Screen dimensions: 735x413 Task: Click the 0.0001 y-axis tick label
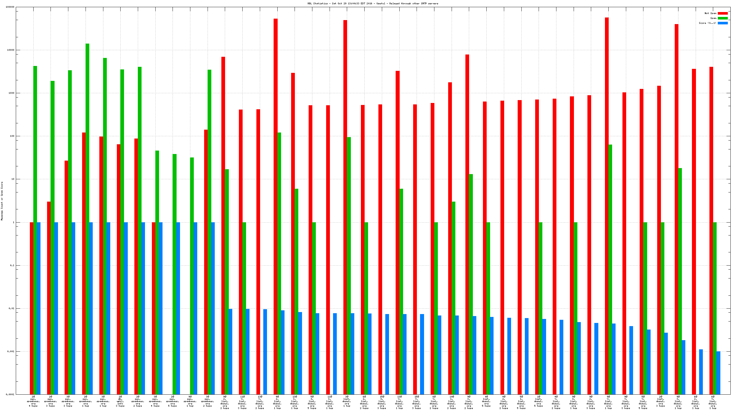tap(10, 394)
